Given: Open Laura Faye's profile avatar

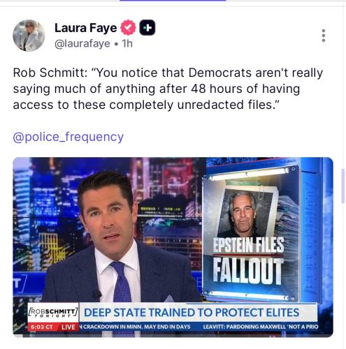Looking at the screenshot, I should pyautogui.click(x=29, y=36).
